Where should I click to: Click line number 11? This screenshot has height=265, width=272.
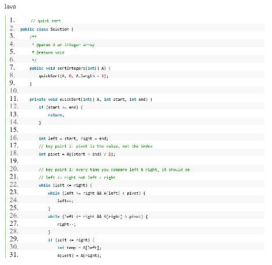pos(14,99)
